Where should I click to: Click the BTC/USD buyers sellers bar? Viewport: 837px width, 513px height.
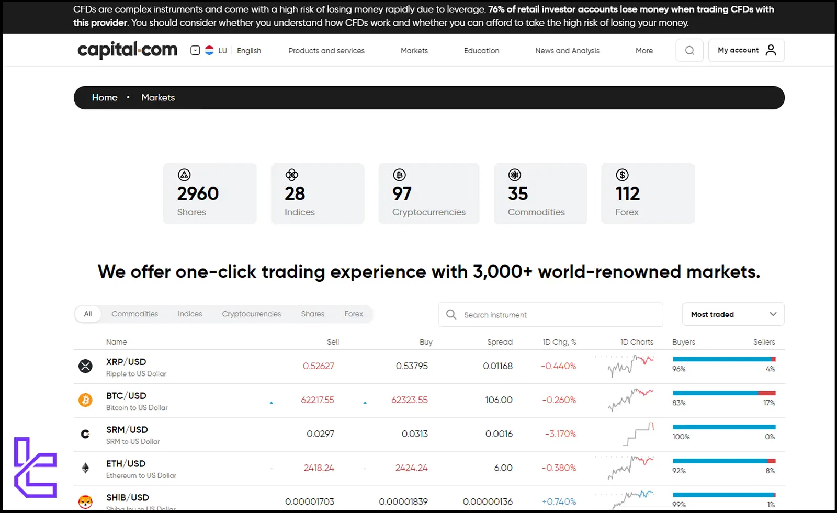pos(724,393)
